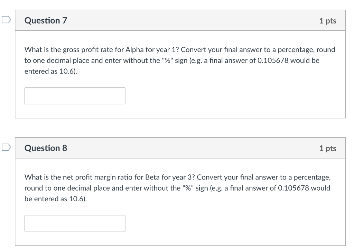Click the "1 pts" label on Question 7

tap(327, 21)
